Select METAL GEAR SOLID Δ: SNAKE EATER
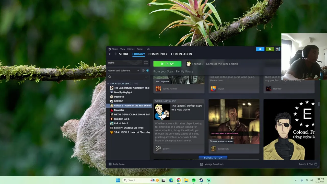Screen dimensions: 327x184 pyautogui.click(x=129, y=114)
